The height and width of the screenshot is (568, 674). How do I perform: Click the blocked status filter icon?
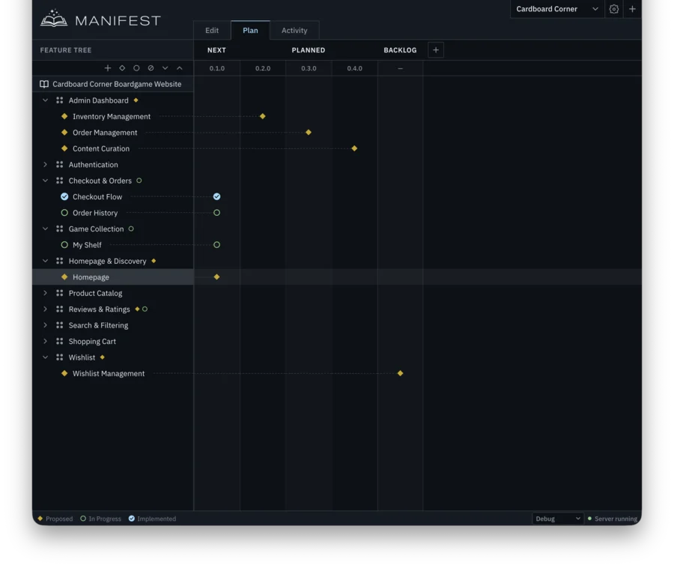[151, 67]
